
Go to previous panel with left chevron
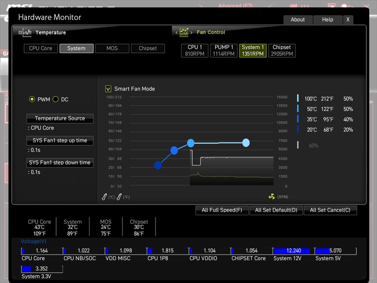click(176, 33)
